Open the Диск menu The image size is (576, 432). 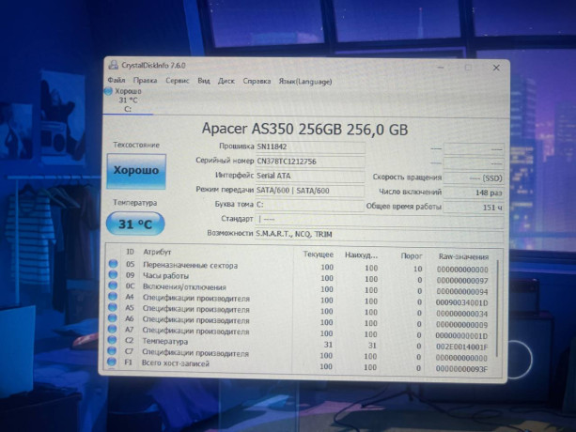[x=226, y=81]
